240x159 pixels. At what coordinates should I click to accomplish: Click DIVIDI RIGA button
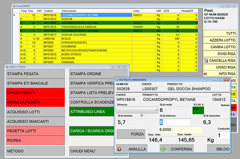click(x=220, y=54)
